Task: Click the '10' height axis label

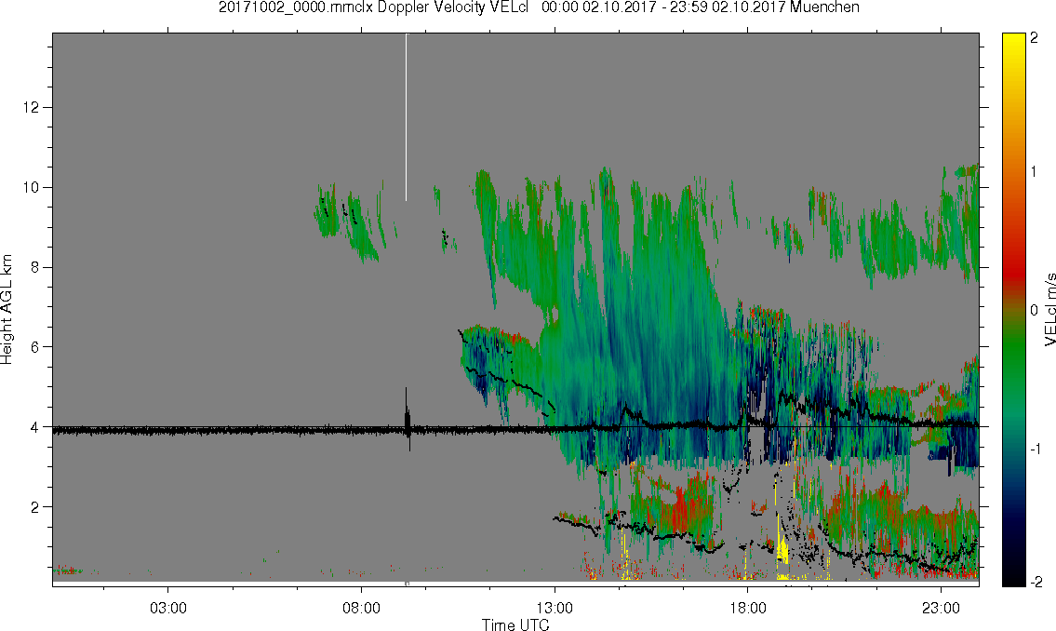Action: (x=31, y=187)
